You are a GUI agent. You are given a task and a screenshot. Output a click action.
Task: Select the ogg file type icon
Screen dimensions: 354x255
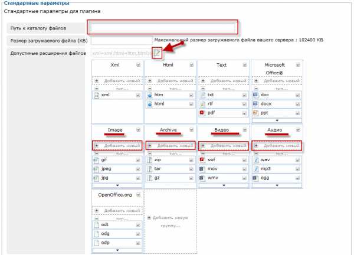point(255,178)
